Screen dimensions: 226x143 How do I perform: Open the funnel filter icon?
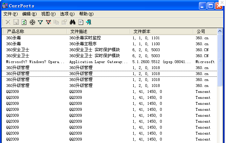point(40,22)
